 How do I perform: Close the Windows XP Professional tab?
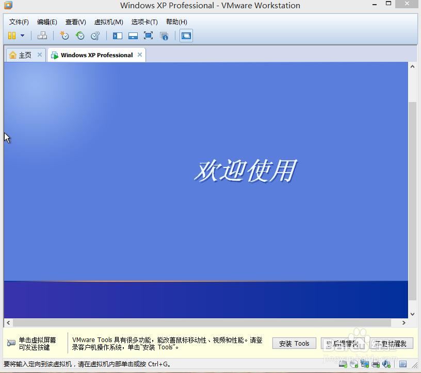(140, 55)
